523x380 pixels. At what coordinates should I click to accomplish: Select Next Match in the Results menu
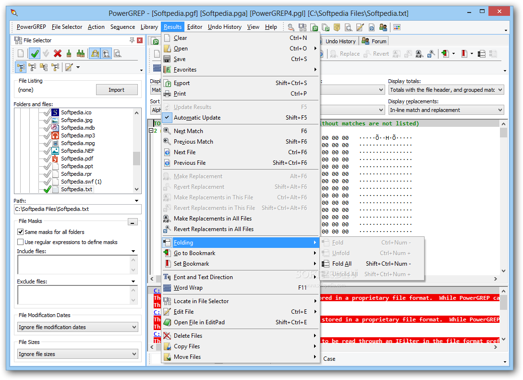tap(241, 131)
